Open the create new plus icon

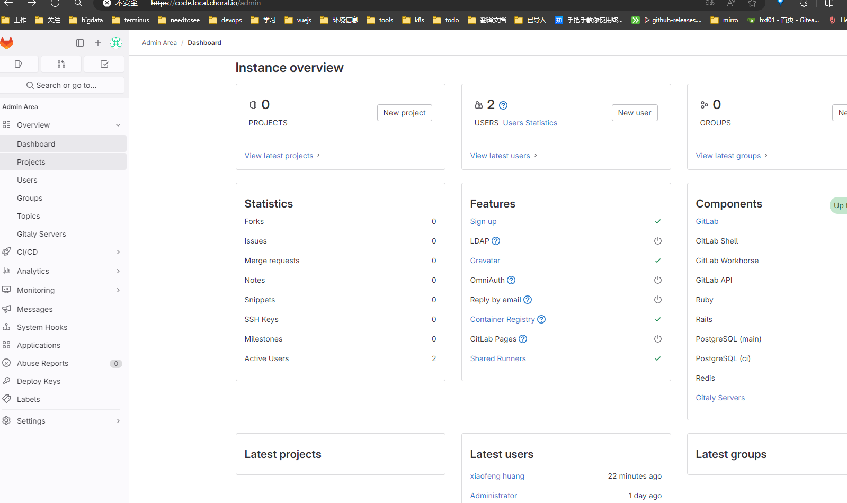click(x=98, y=43)
